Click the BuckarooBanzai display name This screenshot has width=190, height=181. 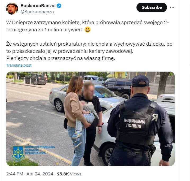tap(38, 6)
